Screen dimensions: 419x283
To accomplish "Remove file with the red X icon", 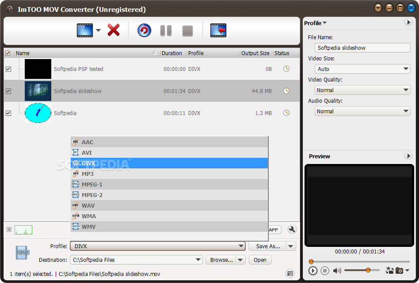I will [114, 30].
